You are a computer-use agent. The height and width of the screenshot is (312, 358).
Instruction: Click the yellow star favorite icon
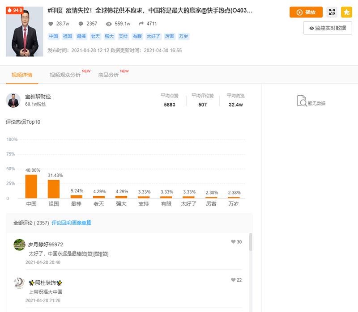click(x=346, y=13)
